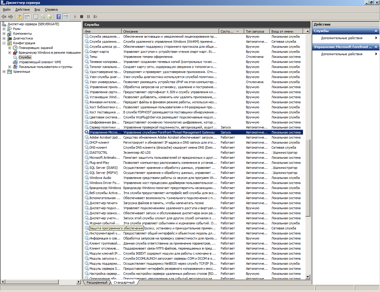Click the Export list toolbar icon
380x292 pixels.
coord(50,17)
